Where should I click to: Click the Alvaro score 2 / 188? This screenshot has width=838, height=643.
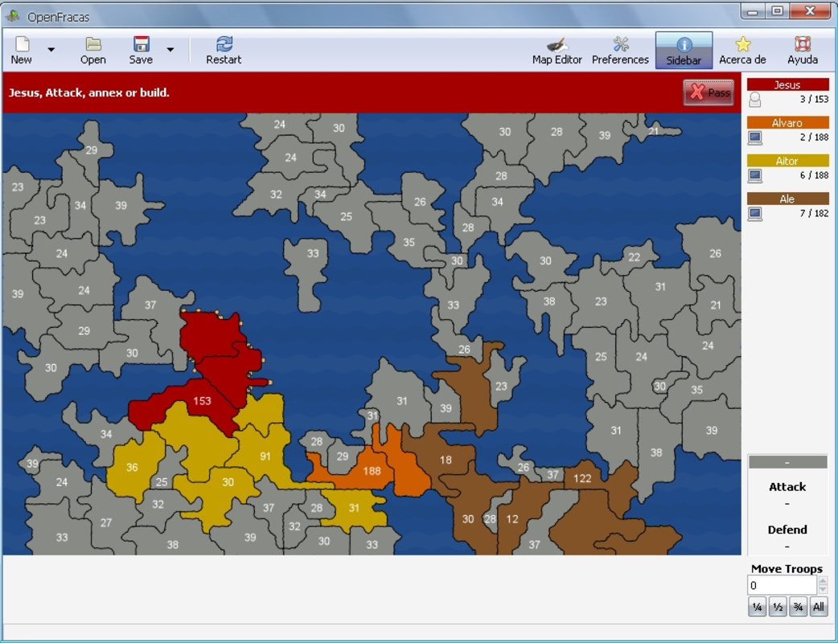tap(814, 137)
